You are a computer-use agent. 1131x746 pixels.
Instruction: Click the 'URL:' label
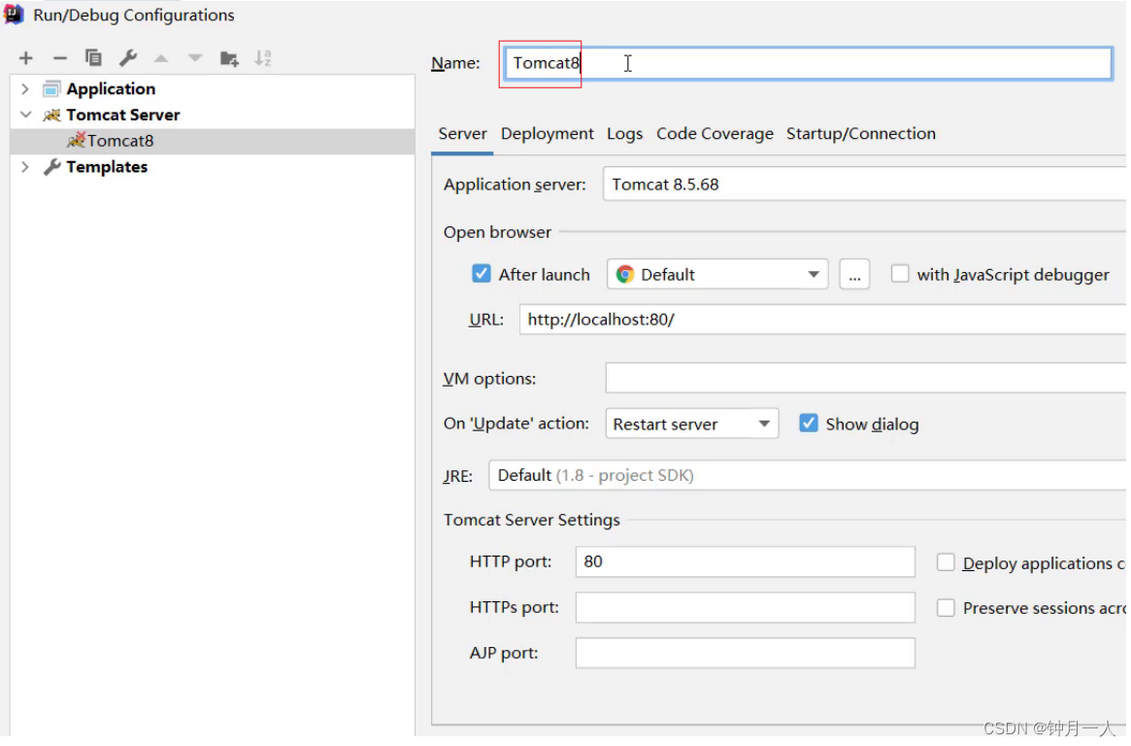tap(487, 321)
